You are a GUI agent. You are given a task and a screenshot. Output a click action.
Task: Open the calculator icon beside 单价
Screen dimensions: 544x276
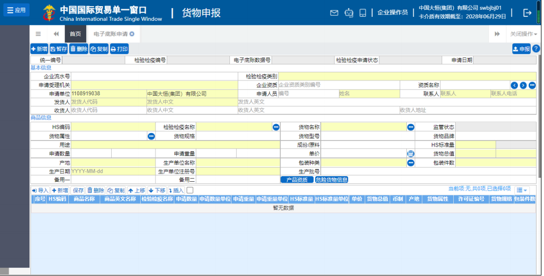410,154
